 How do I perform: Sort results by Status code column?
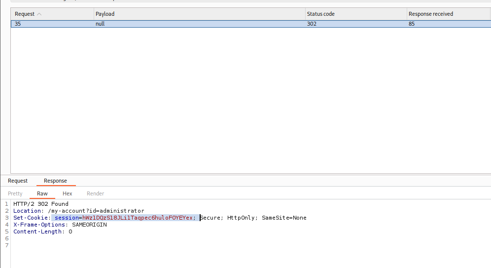pos(320,14)
